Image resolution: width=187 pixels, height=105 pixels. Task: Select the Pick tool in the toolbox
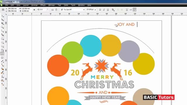pyautogui.click(x=2, y=16)
